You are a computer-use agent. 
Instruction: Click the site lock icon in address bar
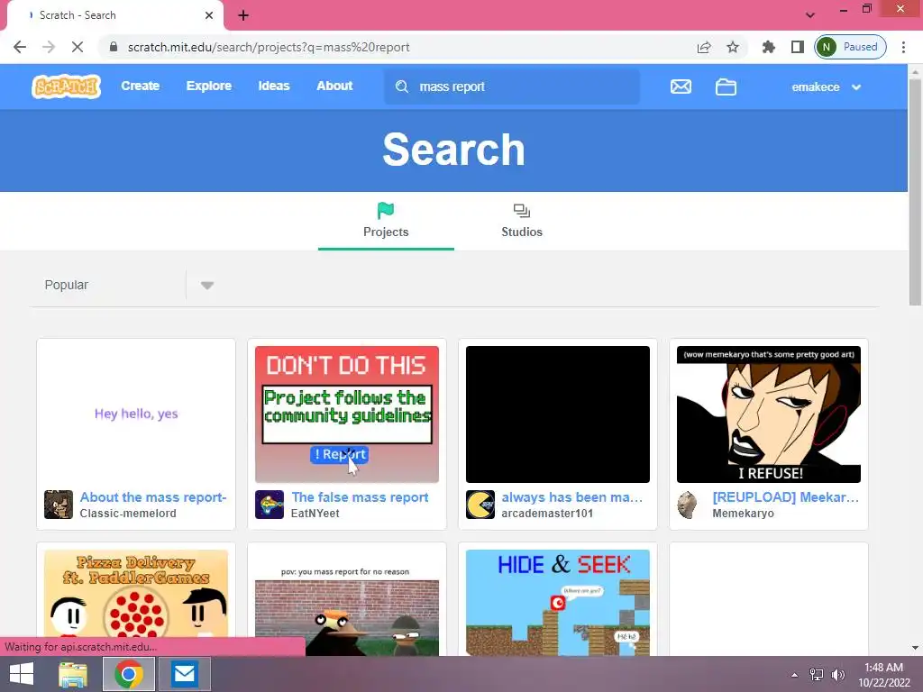[x=114, y=47]
